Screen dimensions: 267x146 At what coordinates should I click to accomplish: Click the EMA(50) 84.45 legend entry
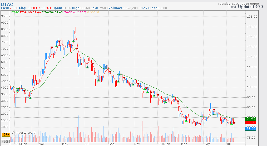(52, 12)
